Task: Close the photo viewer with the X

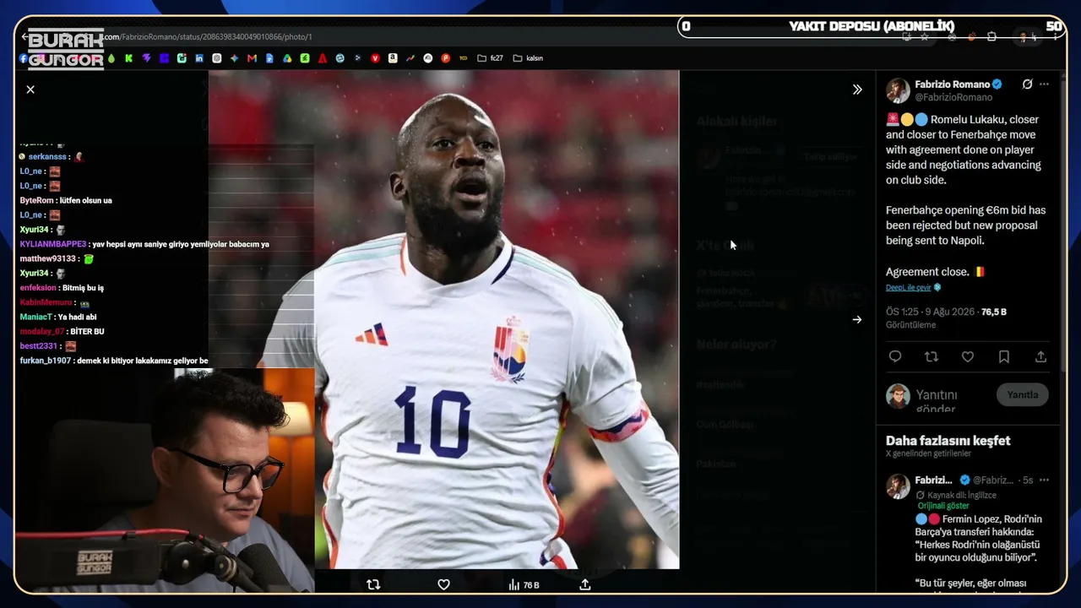Action: pos(30,90)
